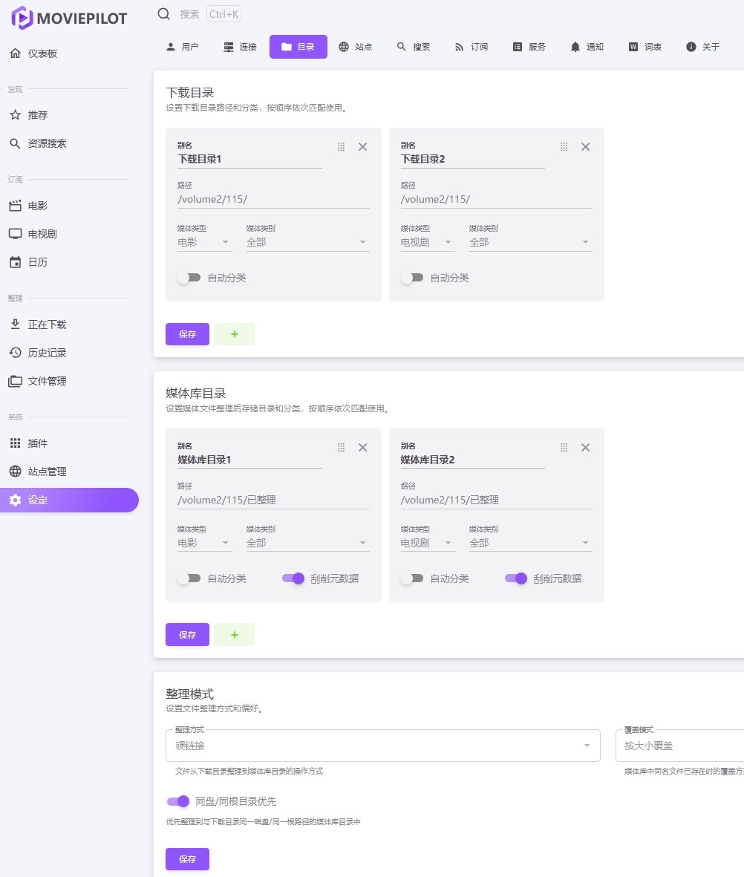Open the 整理方式 dropdown showing 硬链接
Image resolution: width=744 pixels, height=877 pixels.
[382, 746]
